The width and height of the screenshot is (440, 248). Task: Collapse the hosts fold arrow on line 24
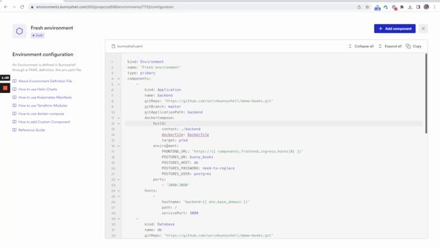point(118,191)
